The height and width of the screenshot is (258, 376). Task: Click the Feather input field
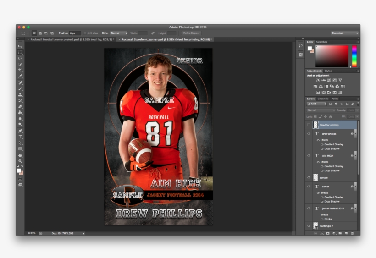pos(75,33)
